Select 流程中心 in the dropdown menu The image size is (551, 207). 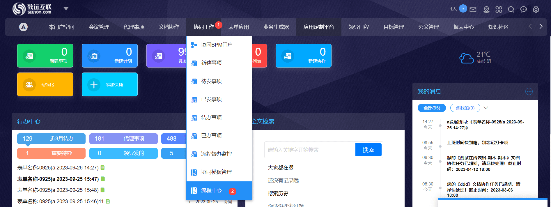[219, 190]
